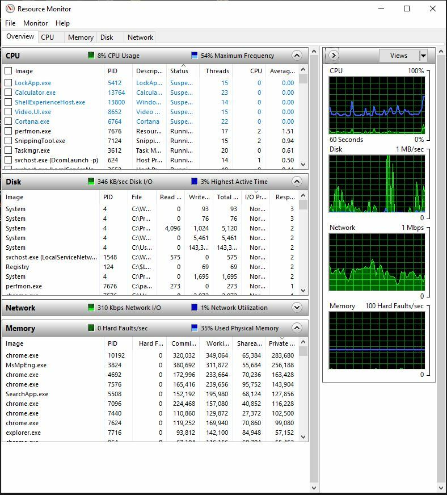
Task: Click the CPU table scroll down arrow
Action: coord(303,165)
